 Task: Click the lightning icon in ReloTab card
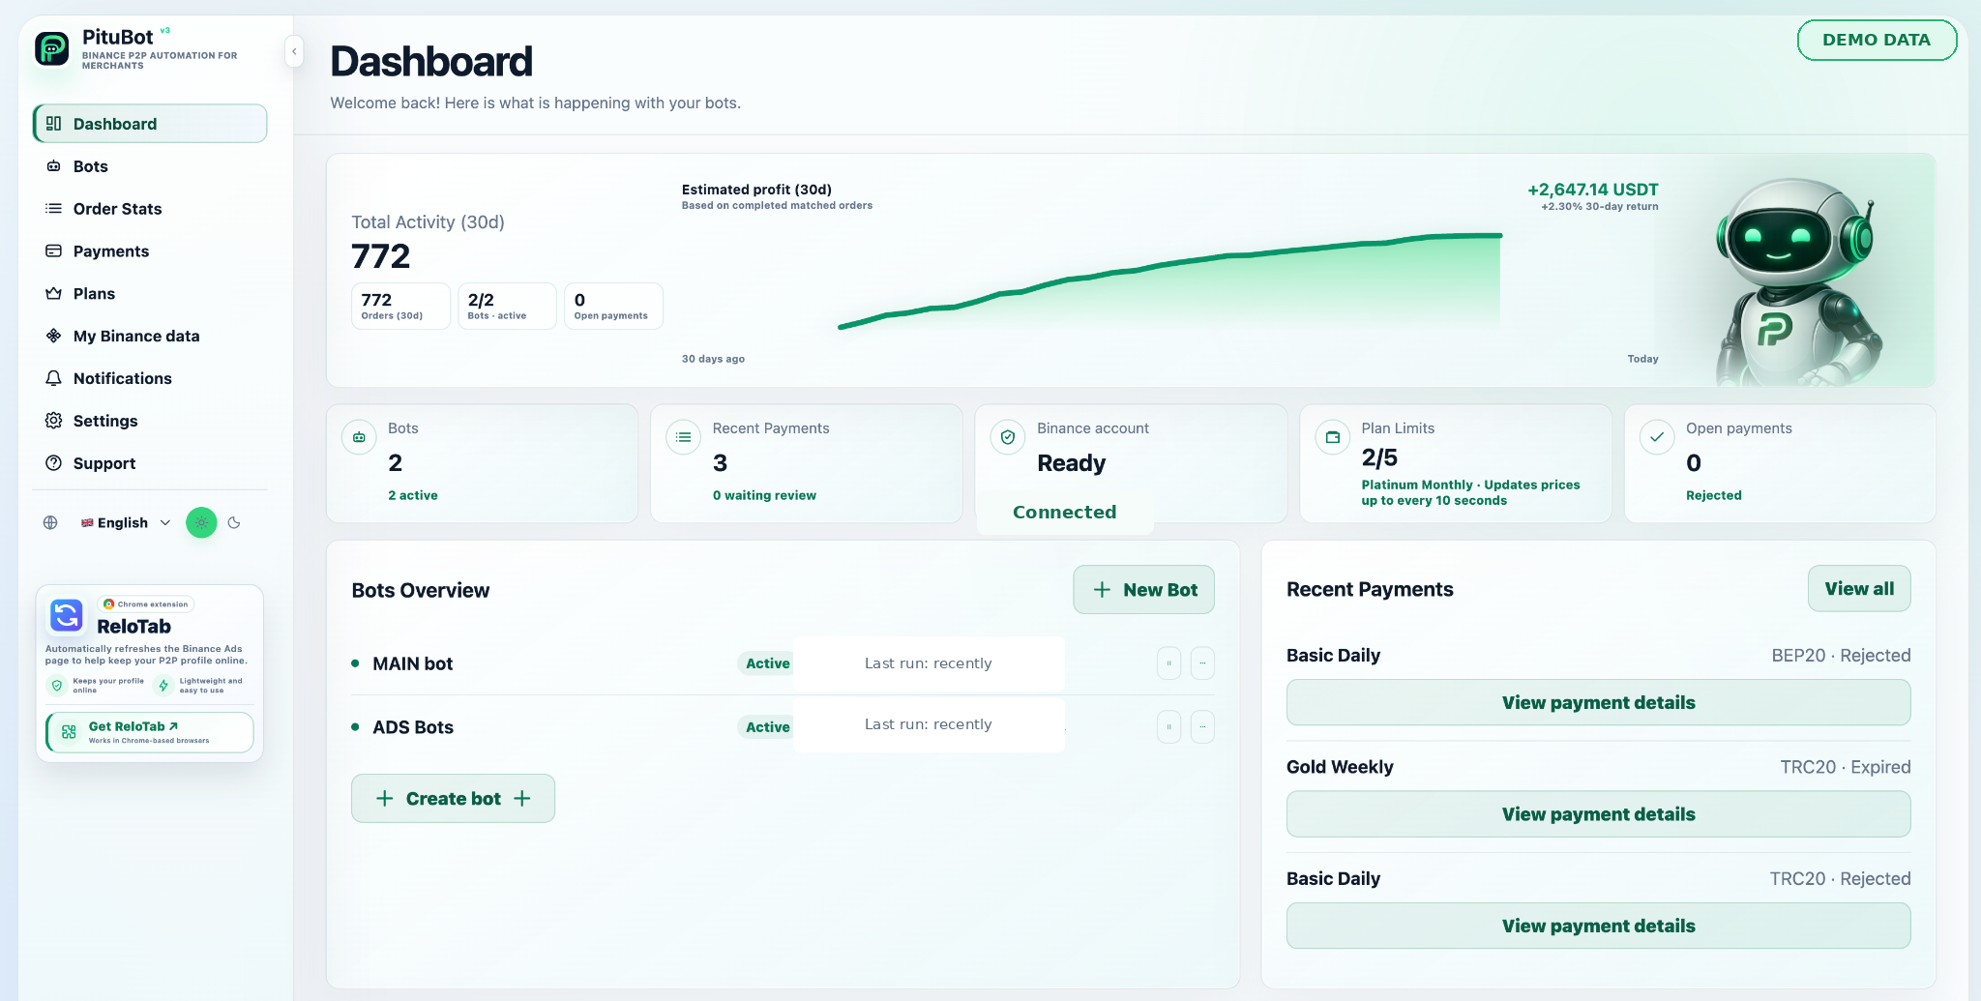163,685
